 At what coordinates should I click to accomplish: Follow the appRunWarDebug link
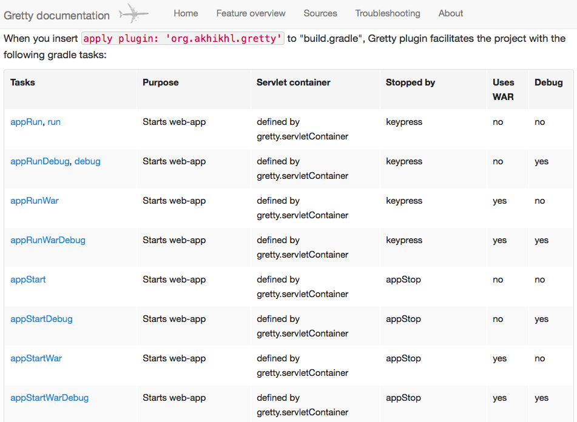click(x=48, y=240)
